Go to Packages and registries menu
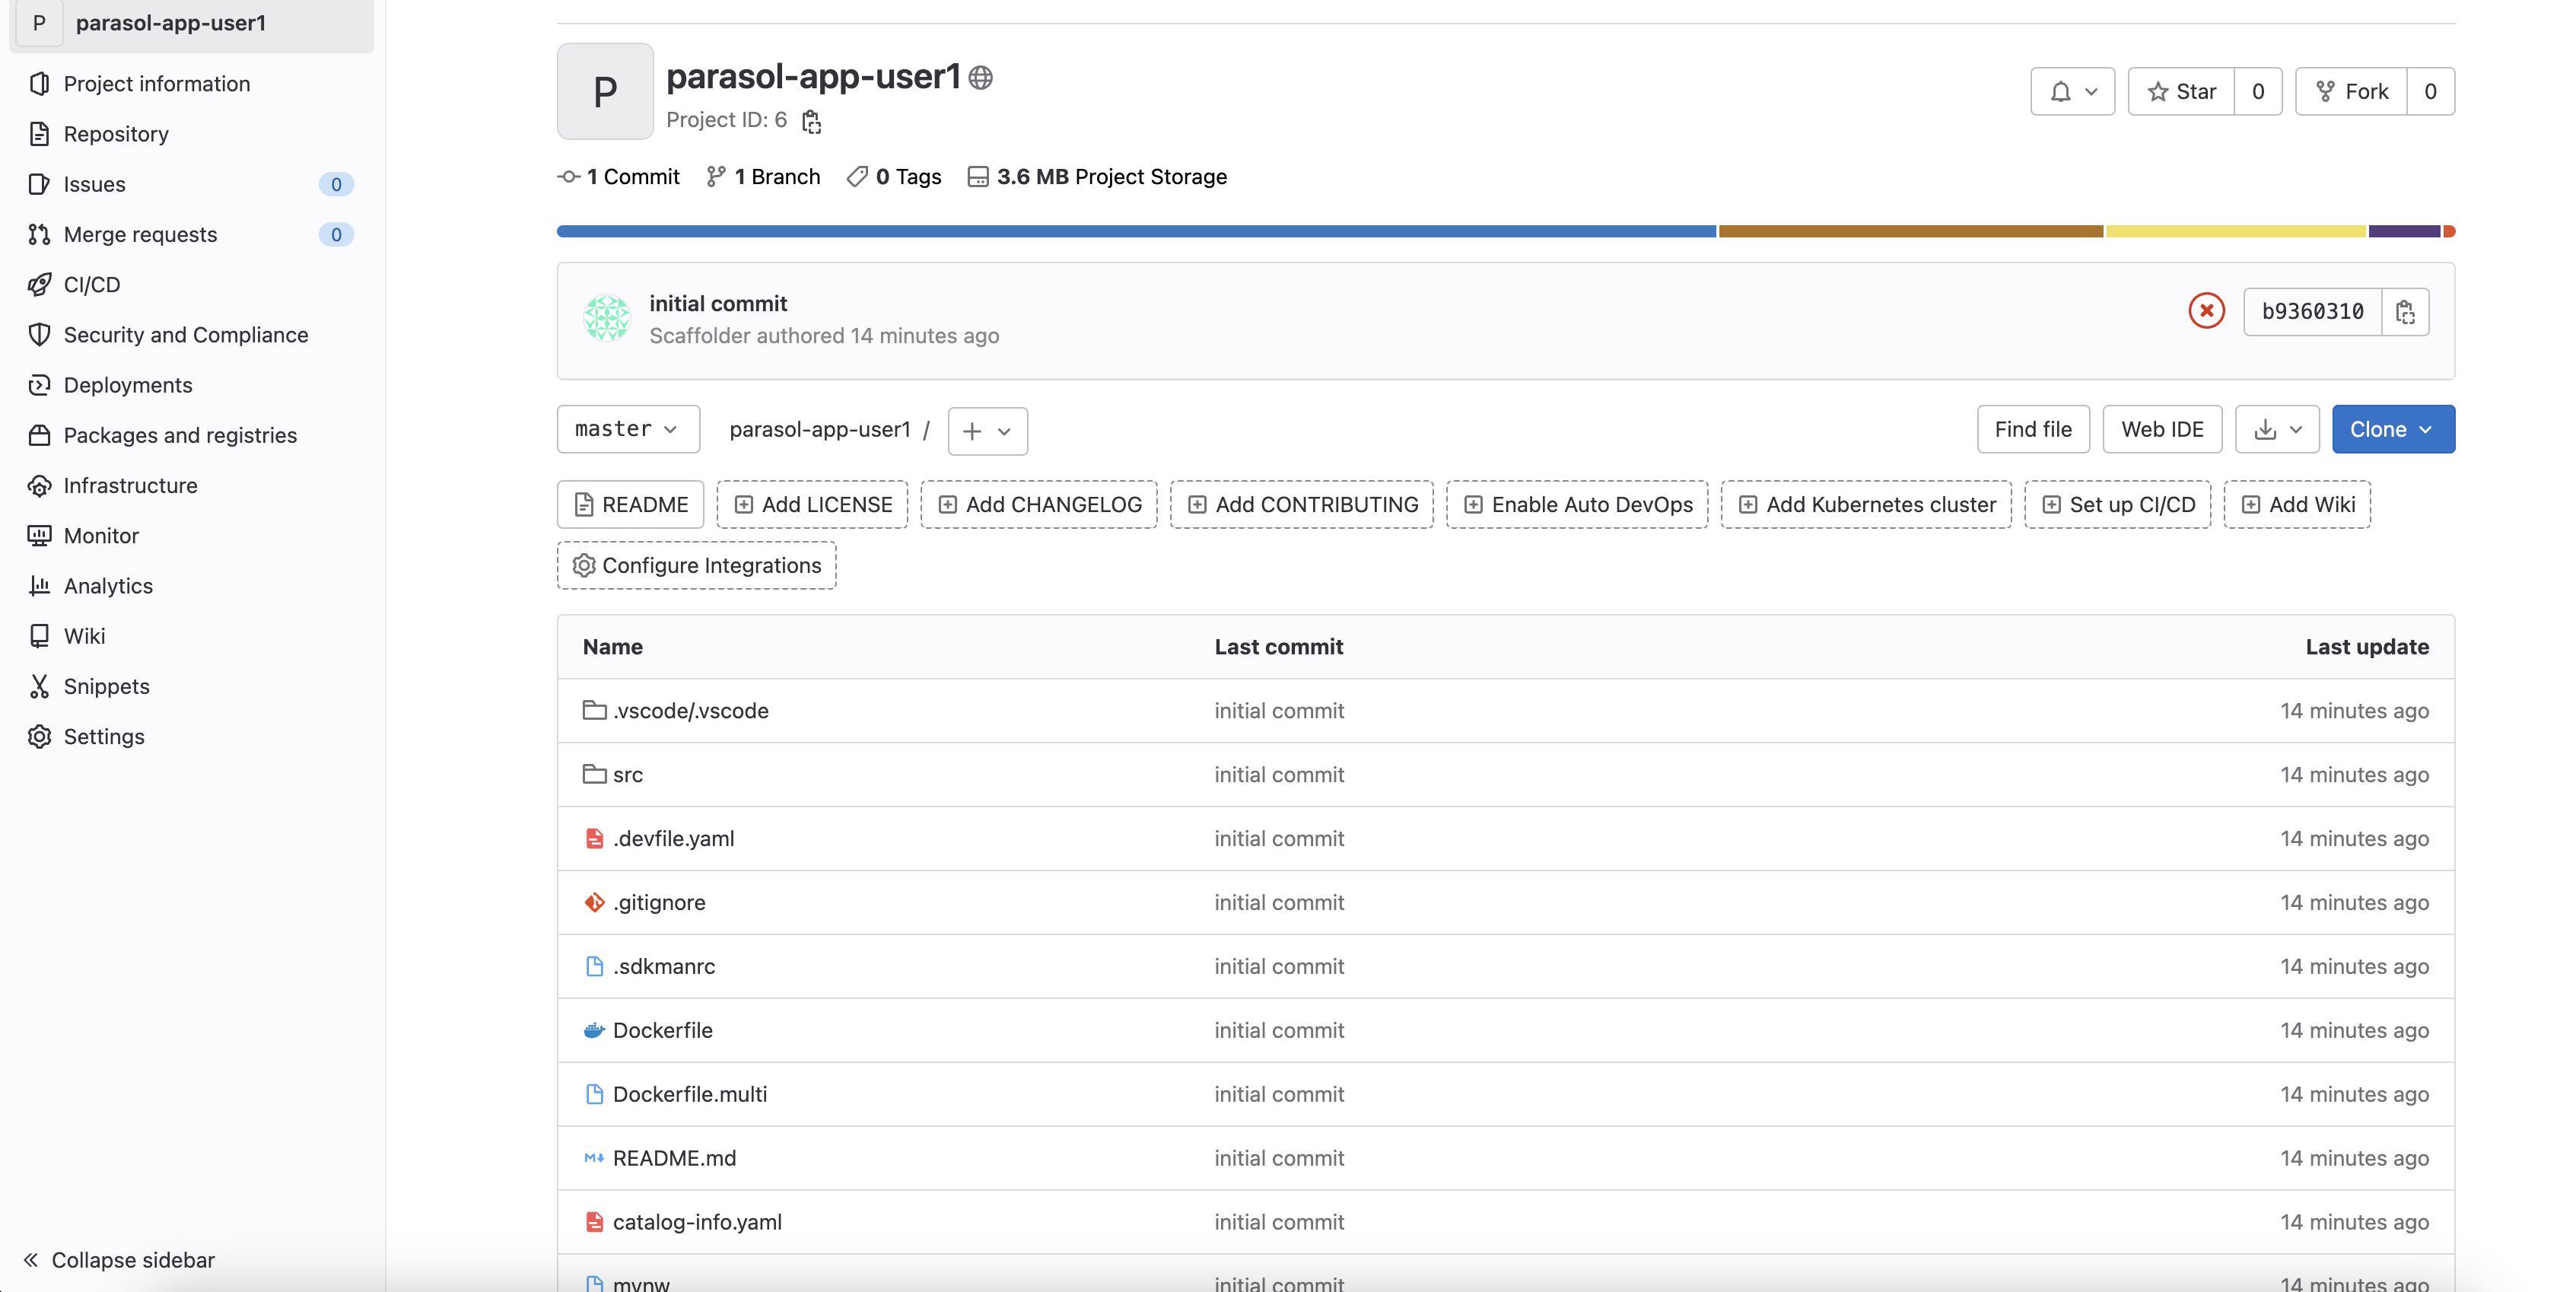The image size is (2576, 1292). coord(180,435)
